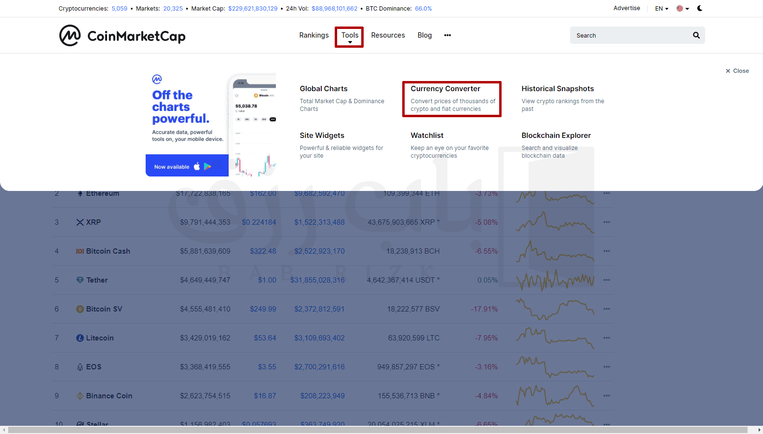This screenshot has height=434, width=763.
Task: Open the Litecoin coin page
Action: (x=100, y=338)
